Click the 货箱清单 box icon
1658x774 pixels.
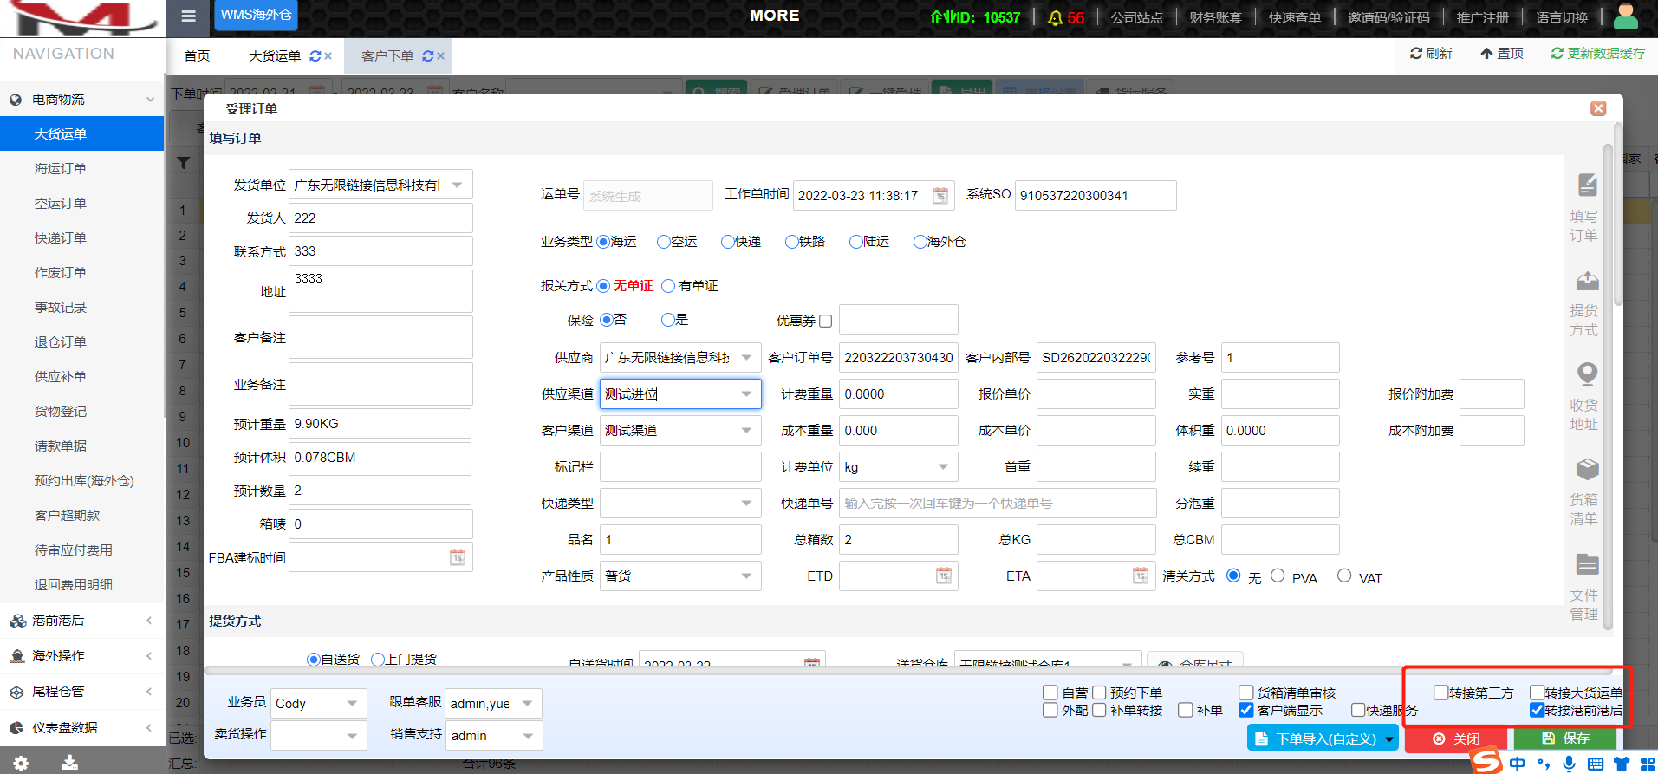click(x=1587, y=469)
